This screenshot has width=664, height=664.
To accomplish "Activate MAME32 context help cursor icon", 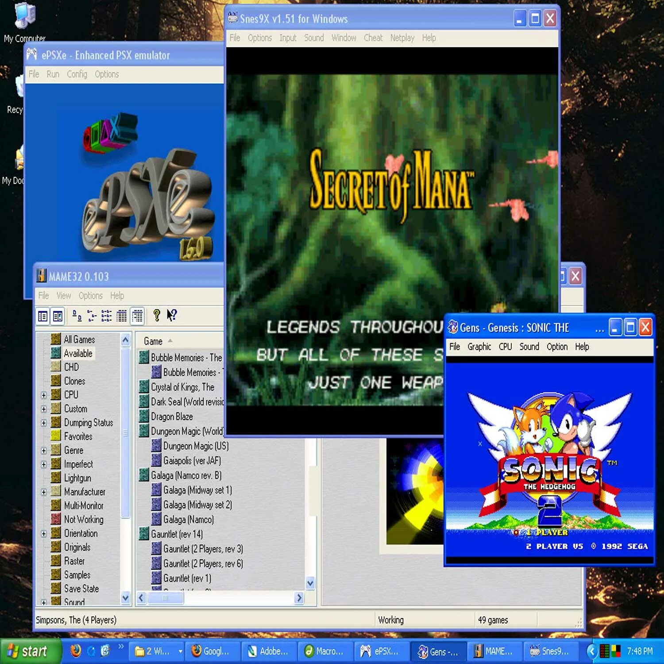I will click(x=172, y=315).
